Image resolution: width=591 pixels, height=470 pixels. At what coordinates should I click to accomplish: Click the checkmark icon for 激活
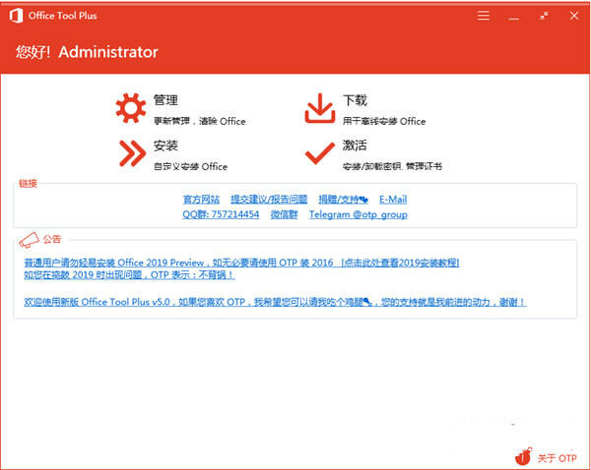320,153
